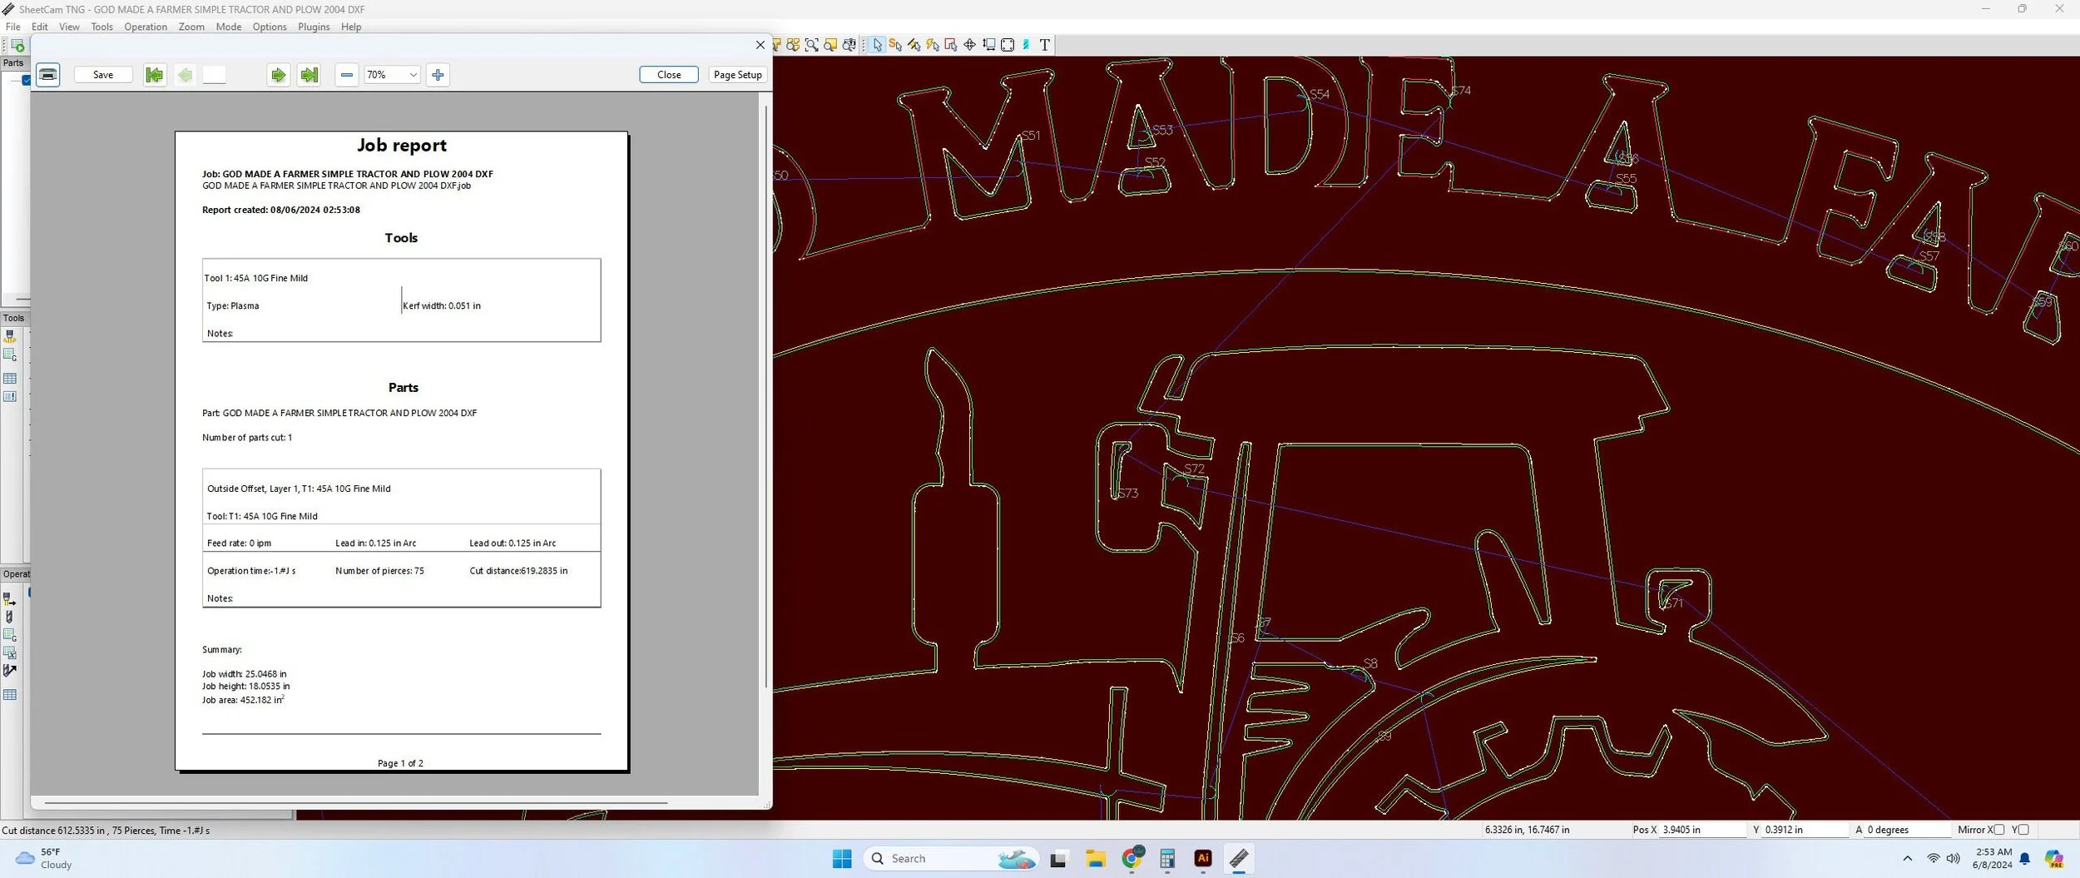This screenshot has height=878, width=2080.
Task: Click the report preview vertical scrollbar
Action: [x=765, y=396]
